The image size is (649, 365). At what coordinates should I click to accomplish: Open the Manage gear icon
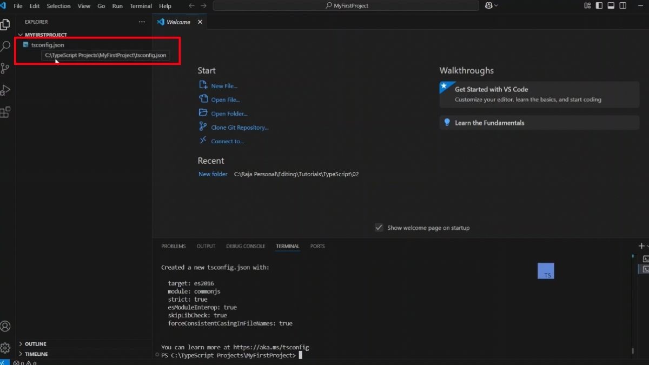[5, 347]
